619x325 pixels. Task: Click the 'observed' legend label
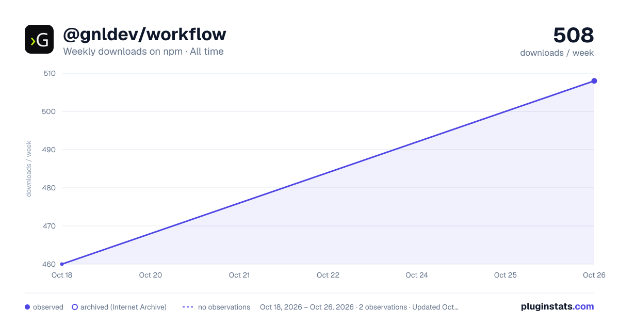48,307
